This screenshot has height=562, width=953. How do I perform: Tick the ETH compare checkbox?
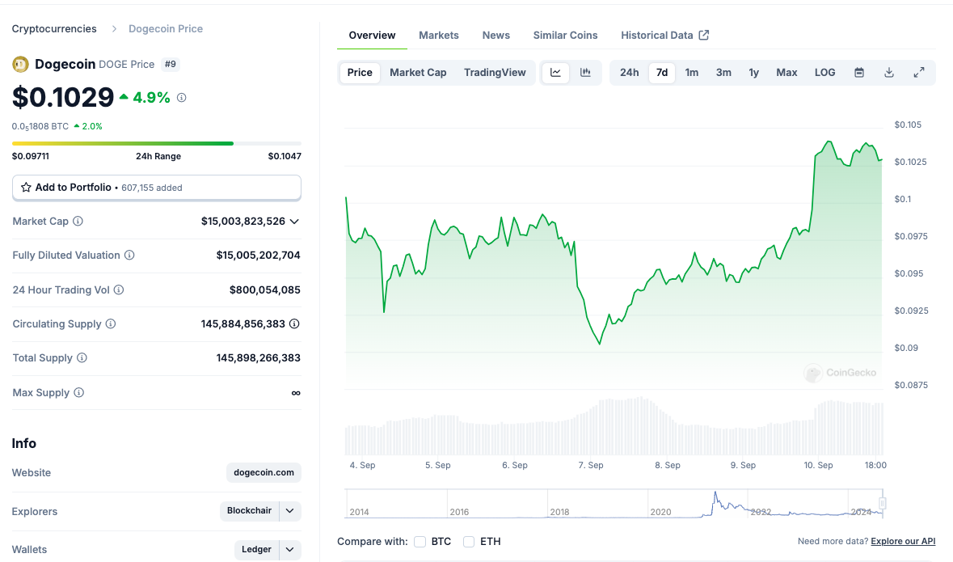click(x=469, y=542)
